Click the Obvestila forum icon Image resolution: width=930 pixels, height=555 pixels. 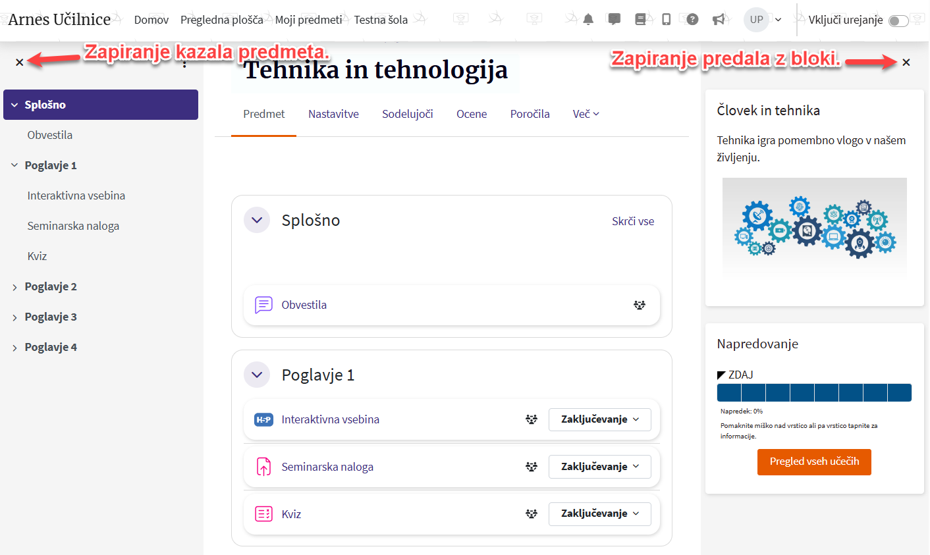pyautogui.click(x=263, y=305)
